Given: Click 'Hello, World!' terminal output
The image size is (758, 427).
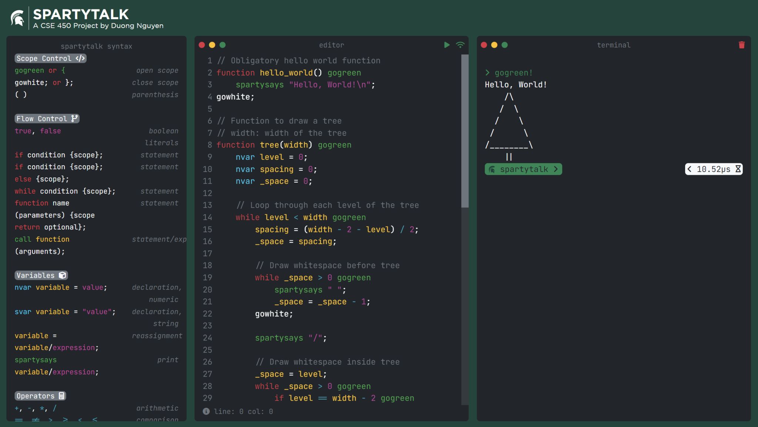Looking at the screenshot, I should 516,85.
